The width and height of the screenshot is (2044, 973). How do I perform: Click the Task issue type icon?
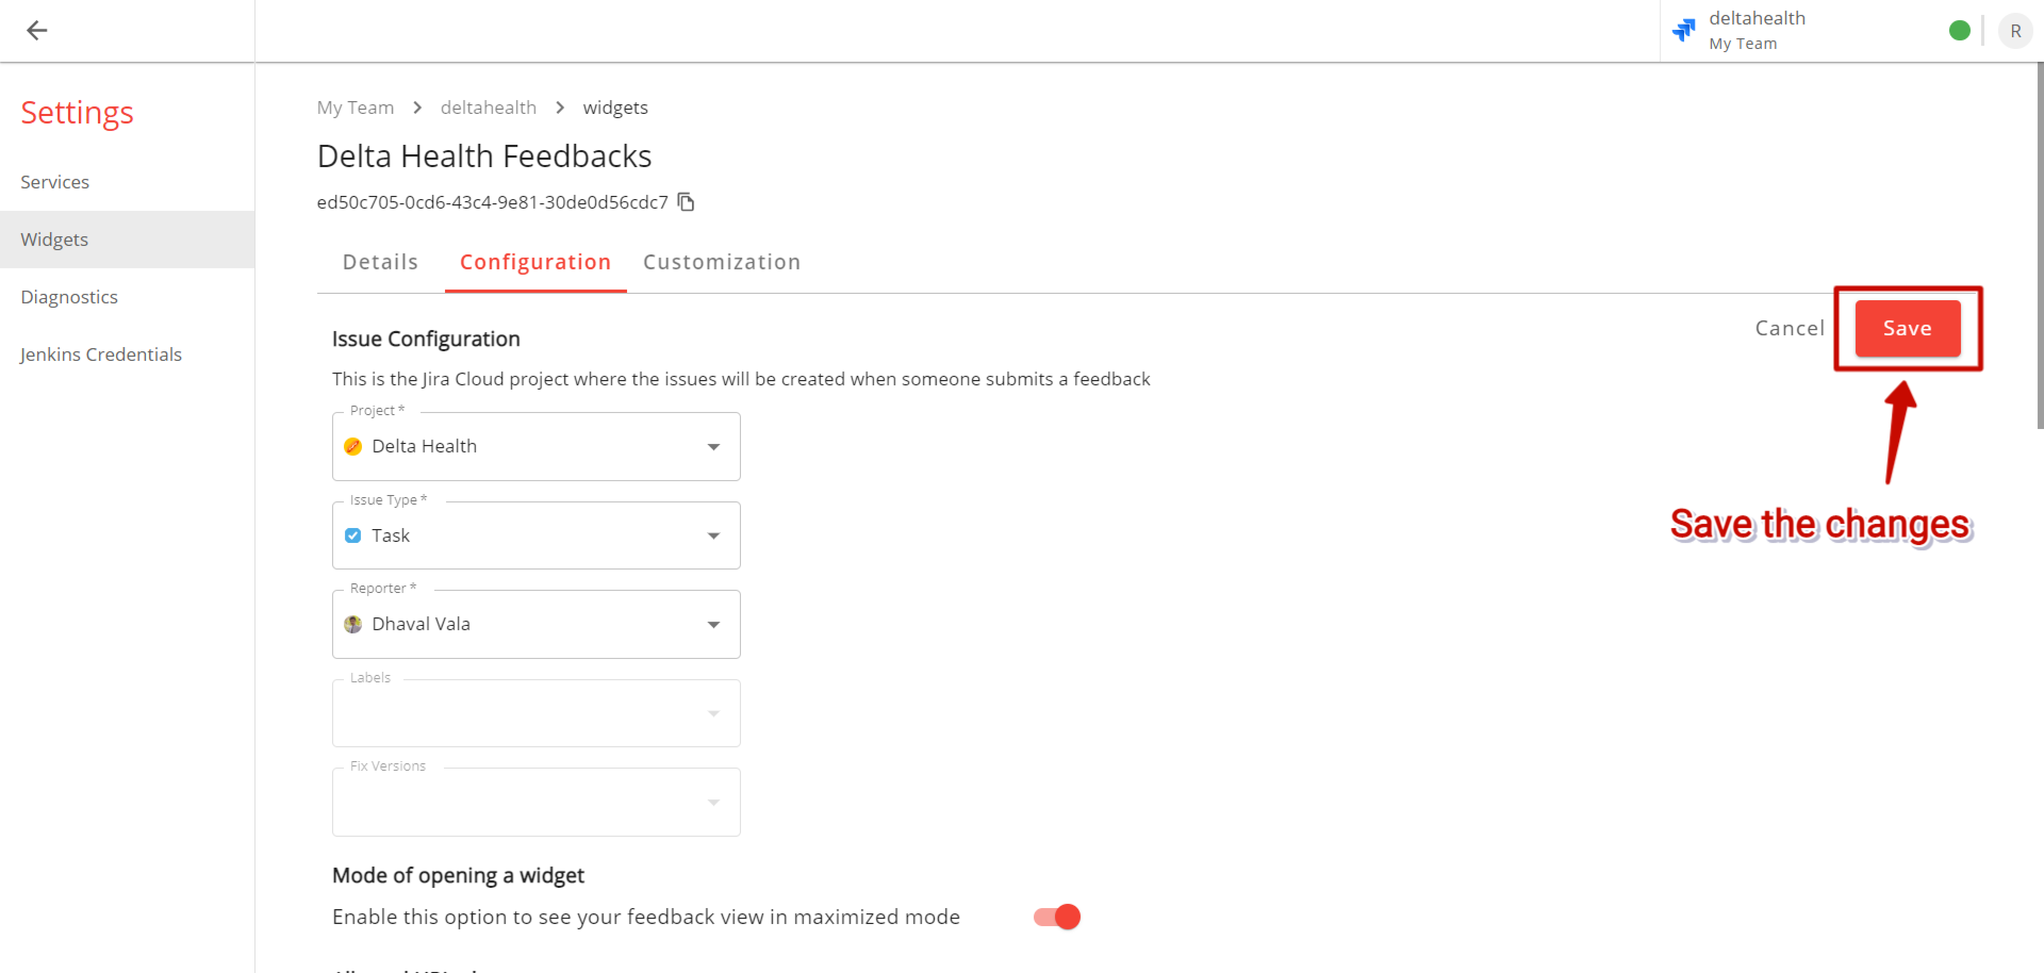[x=353, y=535]
